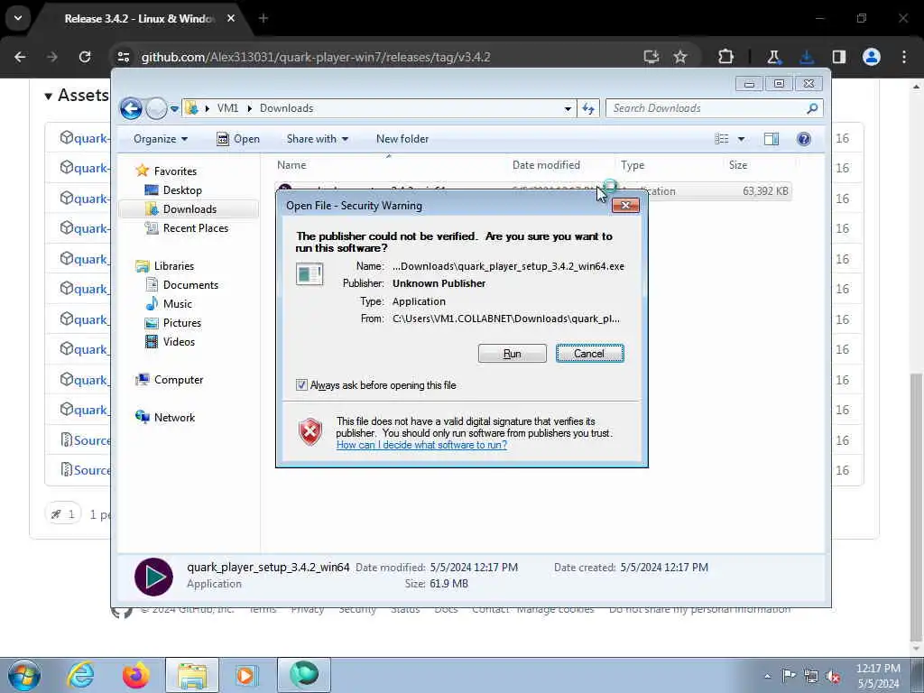Image resolution: width=924 pixels, height=693 pixels.
Task: Click Downloads in the address breadcrumb
Action: (x=286, y=108)
